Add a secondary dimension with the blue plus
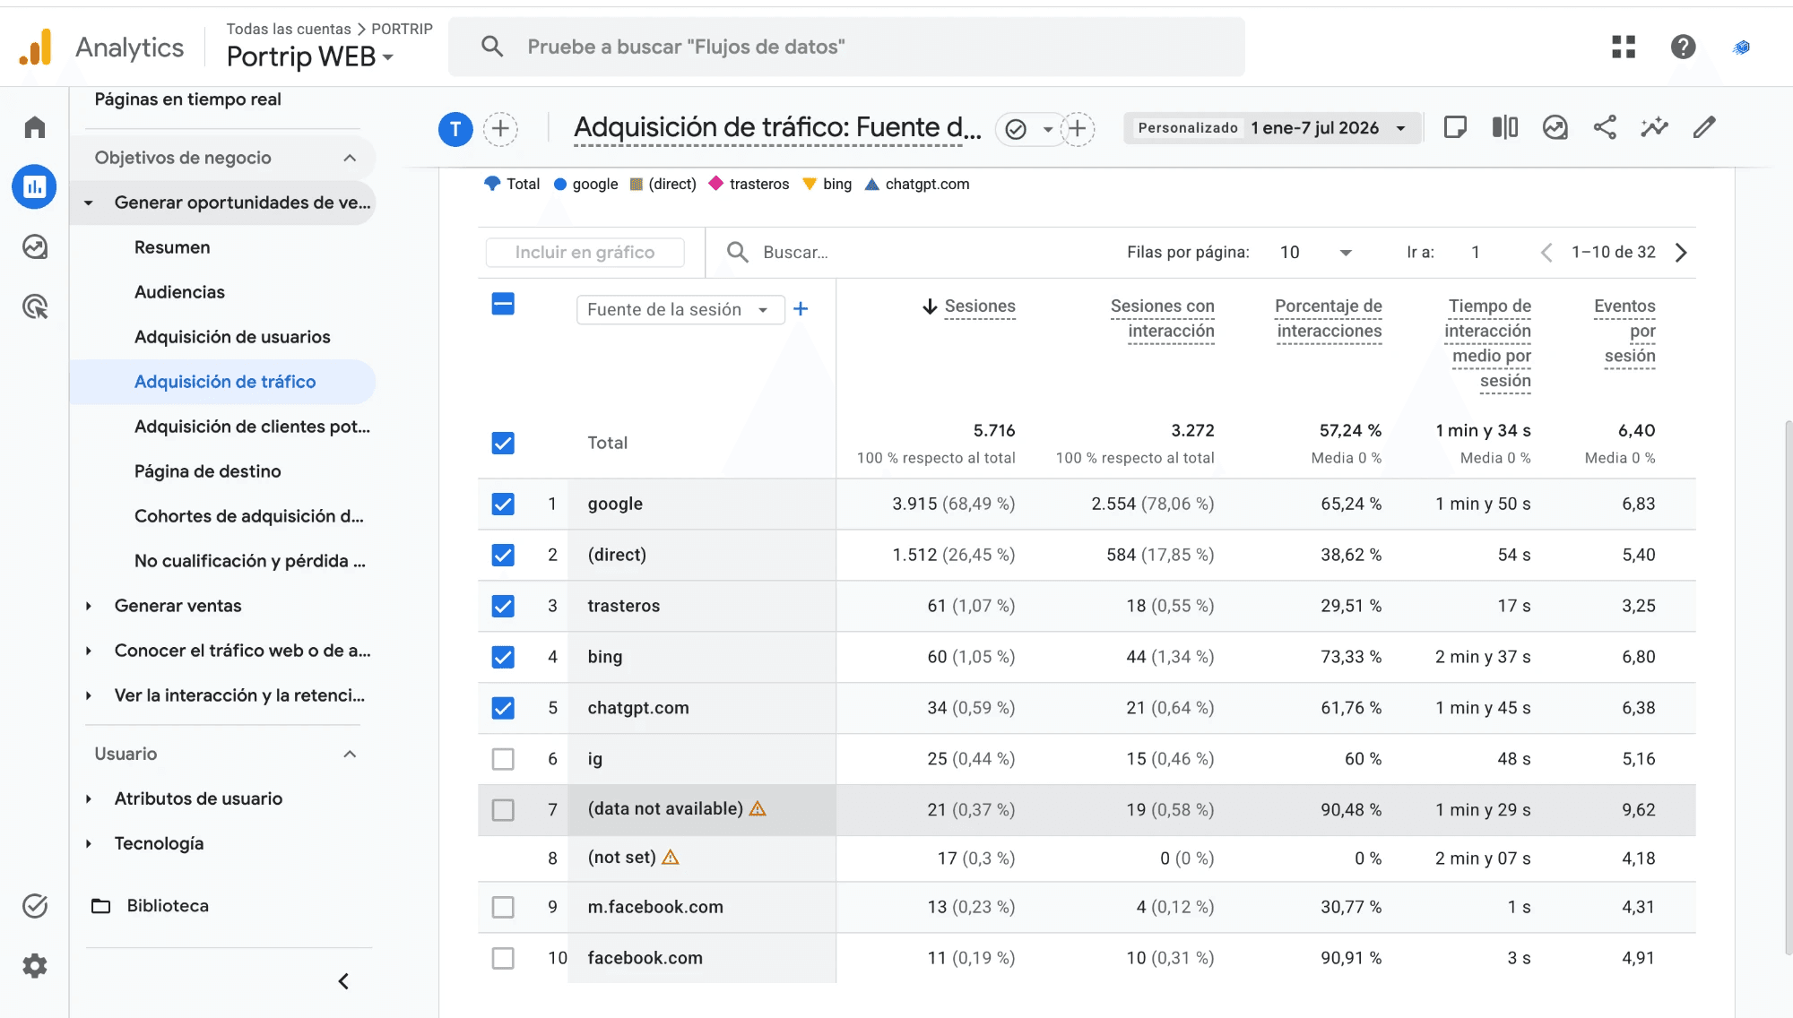This screenshot has width=1793, height=1018. pyautogui.click(x=801, y=308)
